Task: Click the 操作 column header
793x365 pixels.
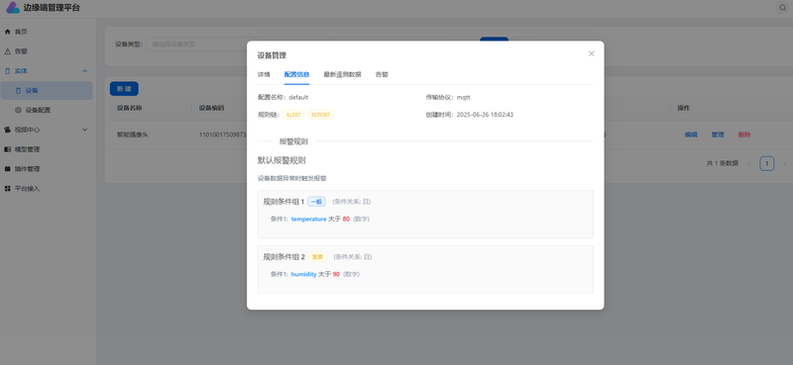Action: [x=684, y=108]
